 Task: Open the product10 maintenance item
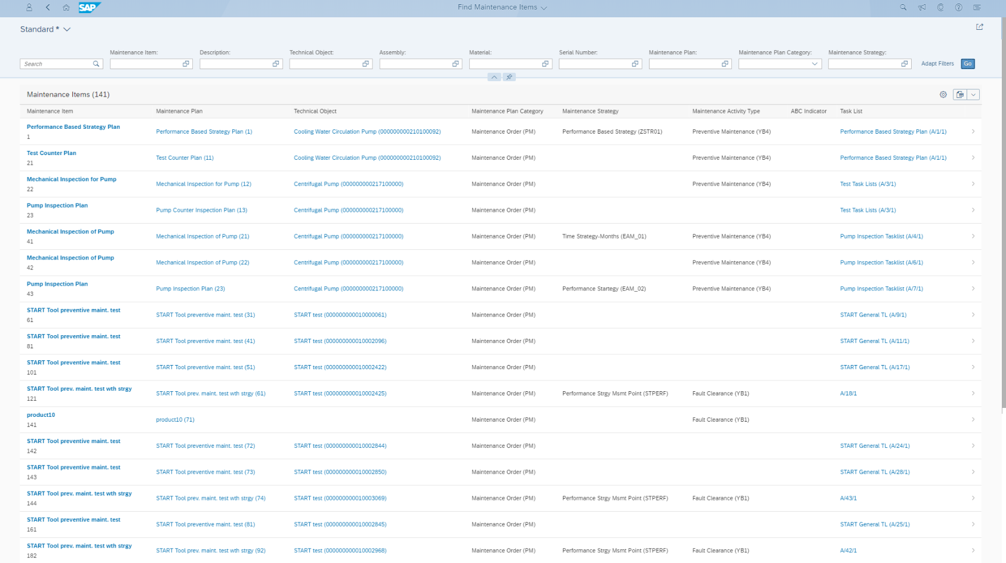pyautogui.click(x=41, y=415)
